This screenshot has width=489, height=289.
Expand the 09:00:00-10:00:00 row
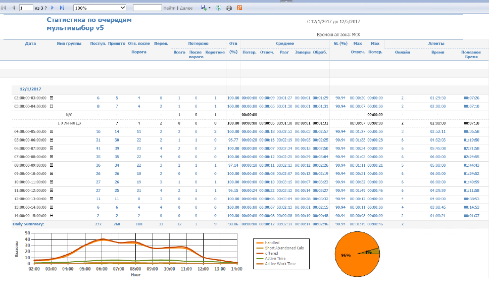coord(52,173)
